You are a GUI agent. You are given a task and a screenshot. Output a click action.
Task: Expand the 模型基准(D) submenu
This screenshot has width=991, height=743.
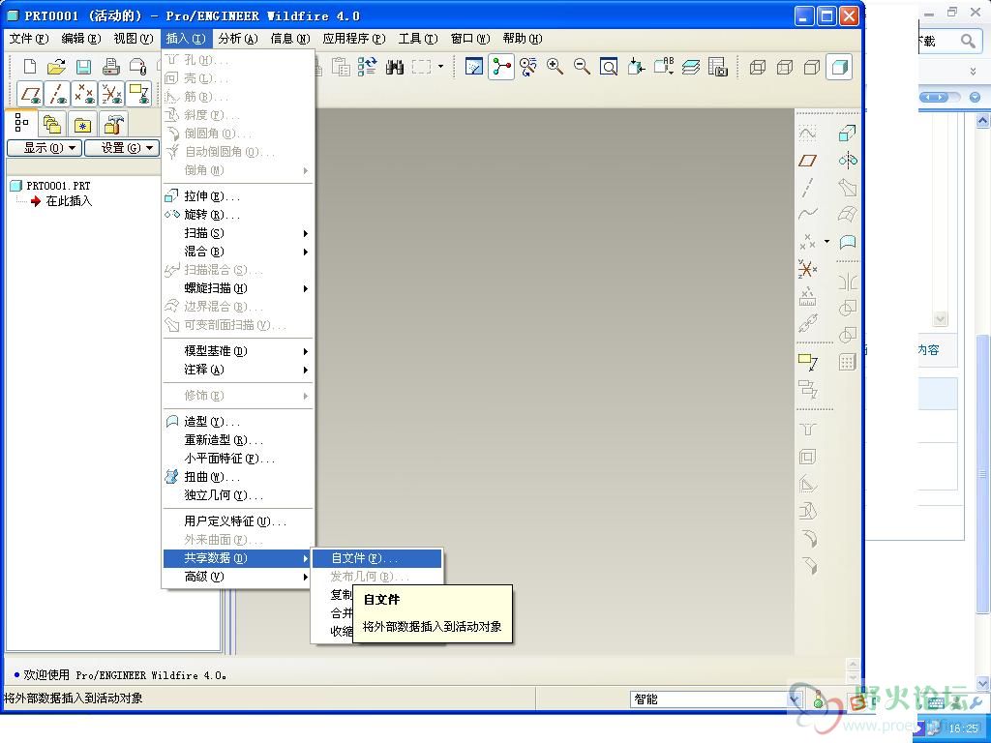pos(238,350)
